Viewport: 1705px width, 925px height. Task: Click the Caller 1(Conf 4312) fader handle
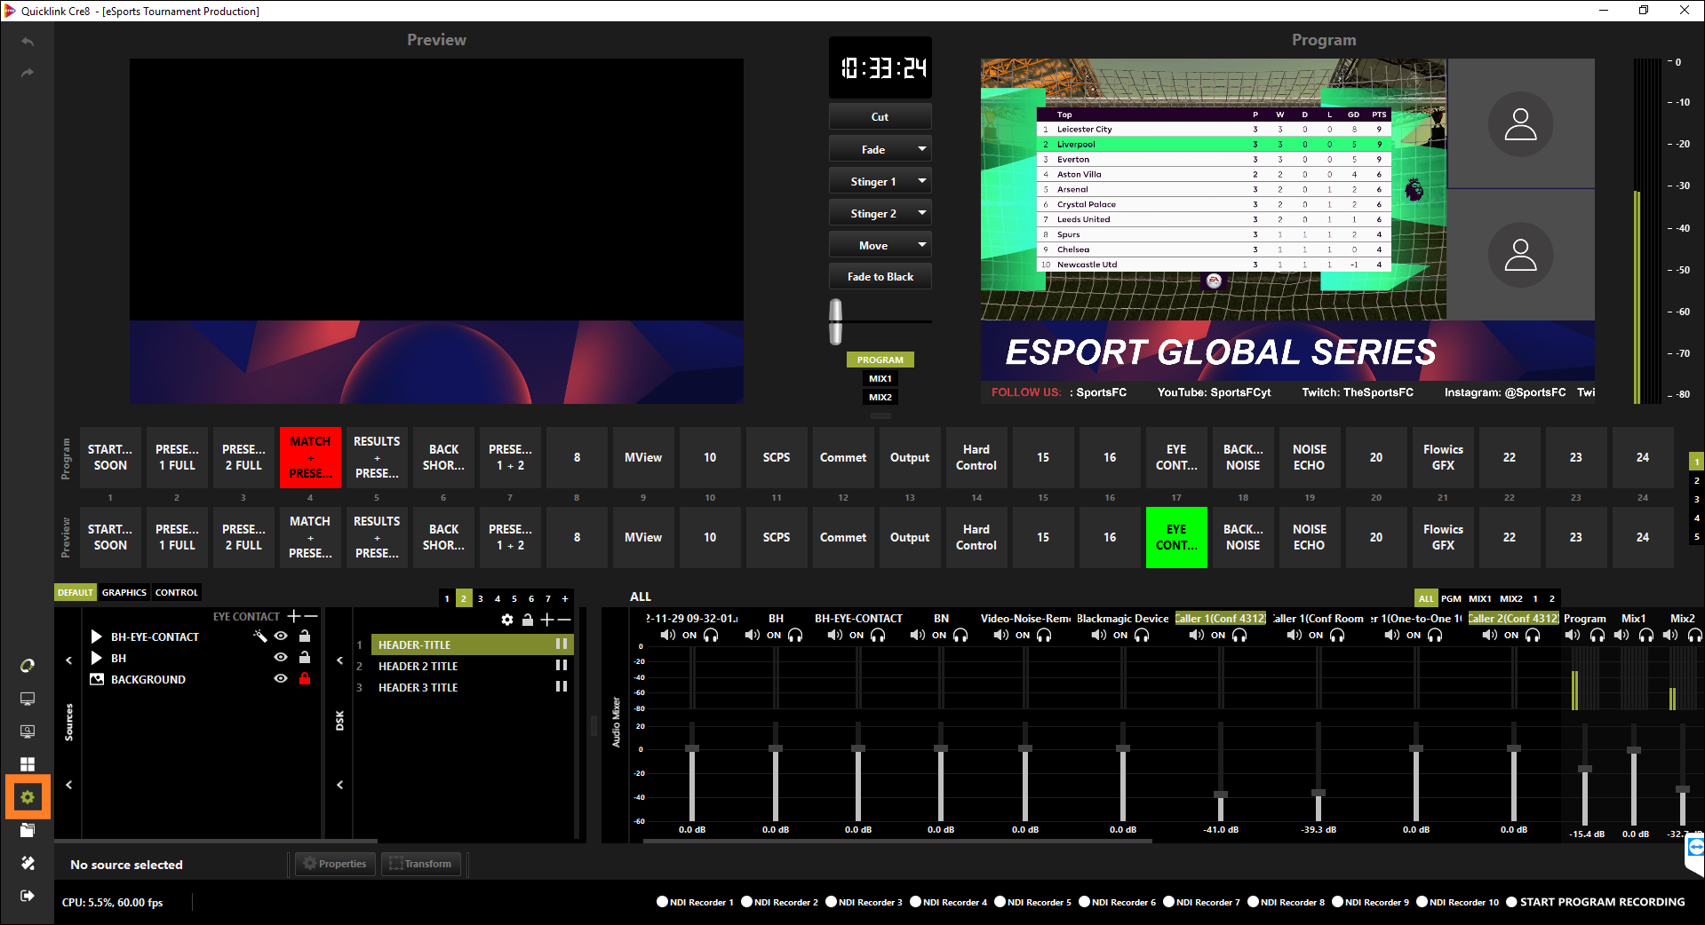tap(1221, 794)
